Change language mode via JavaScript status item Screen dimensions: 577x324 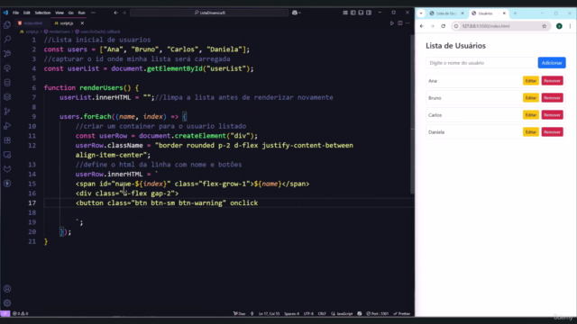coord(343,314)
